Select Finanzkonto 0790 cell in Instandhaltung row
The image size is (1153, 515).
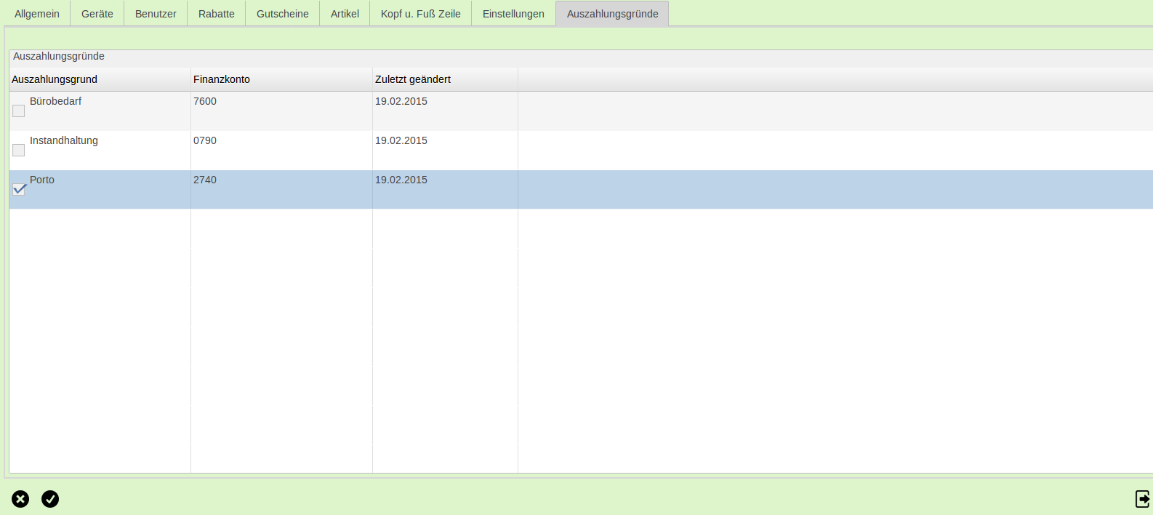(205, 141)
